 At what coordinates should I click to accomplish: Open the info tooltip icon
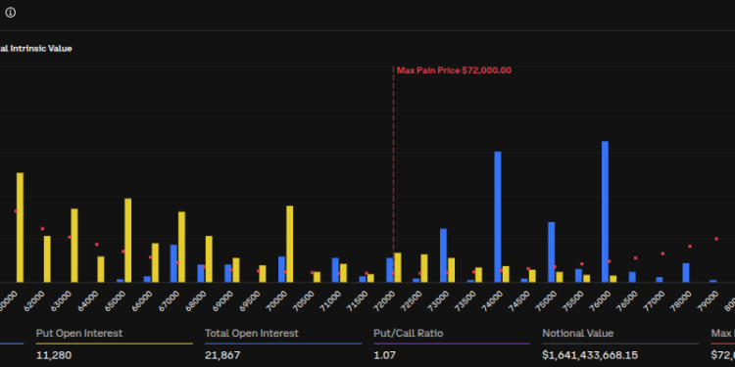[11, 13]
